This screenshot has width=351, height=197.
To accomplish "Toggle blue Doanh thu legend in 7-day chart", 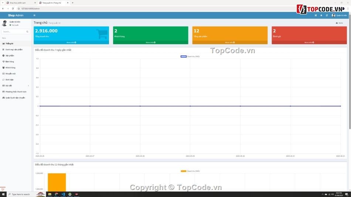I will coord(190,56).
